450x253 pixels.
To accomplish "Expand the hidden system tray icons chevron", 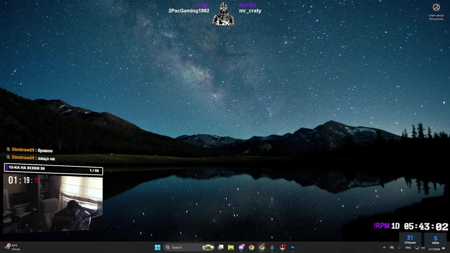I will point(384,248).
